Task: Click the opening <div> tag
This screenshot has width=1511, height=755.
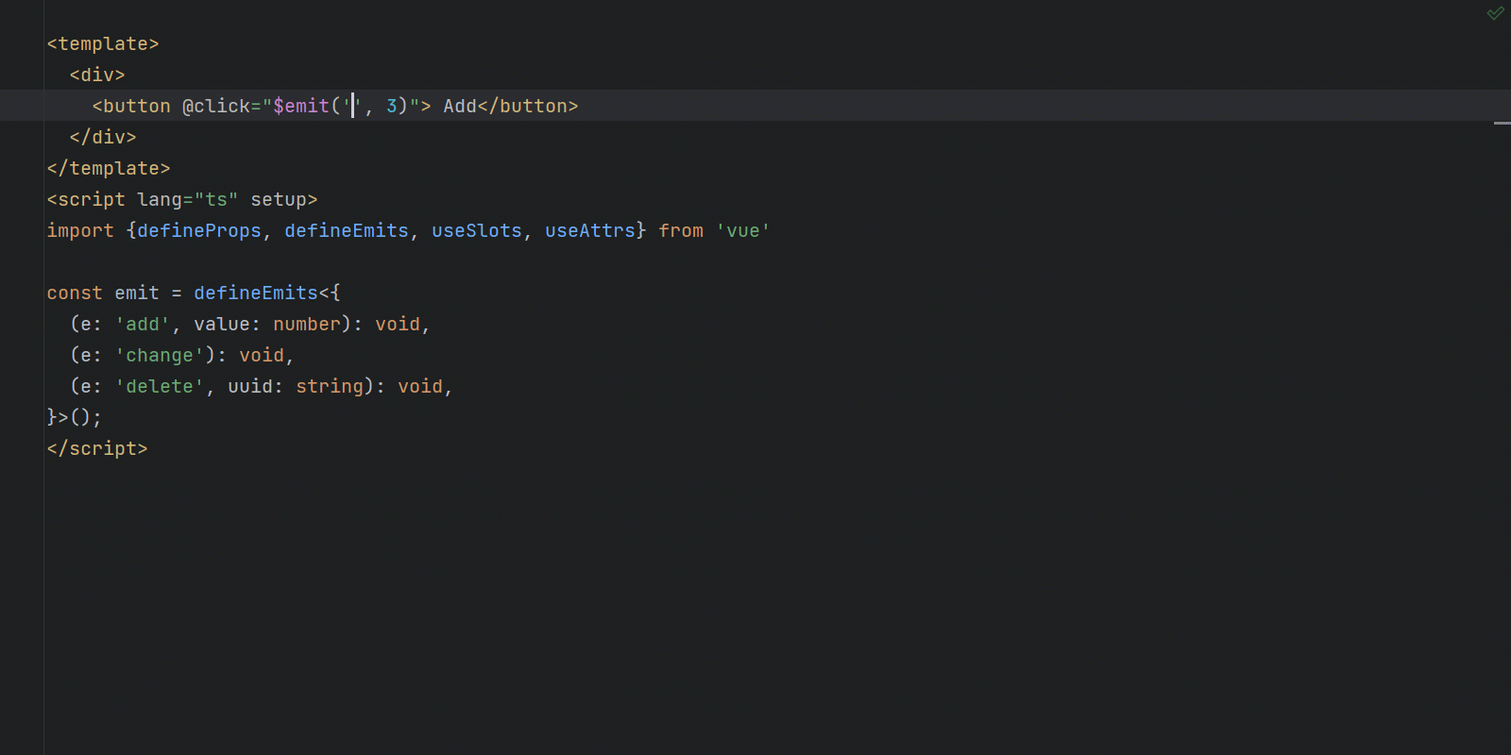Action: click(97, 75)
